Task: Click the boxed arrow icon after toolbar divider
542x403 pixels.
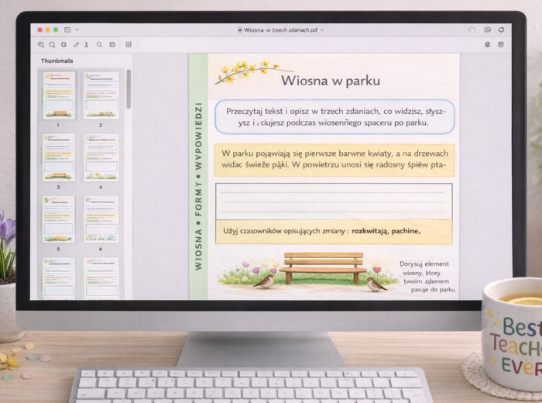Action: [129, 45]
